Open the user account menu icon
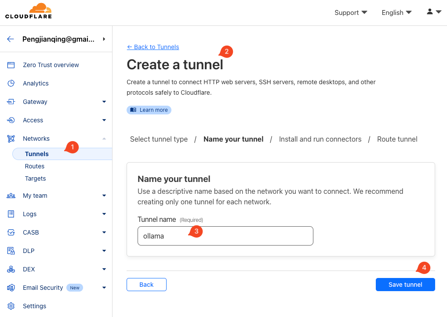This screenshot has width=447, height=317. pos(433,12)
